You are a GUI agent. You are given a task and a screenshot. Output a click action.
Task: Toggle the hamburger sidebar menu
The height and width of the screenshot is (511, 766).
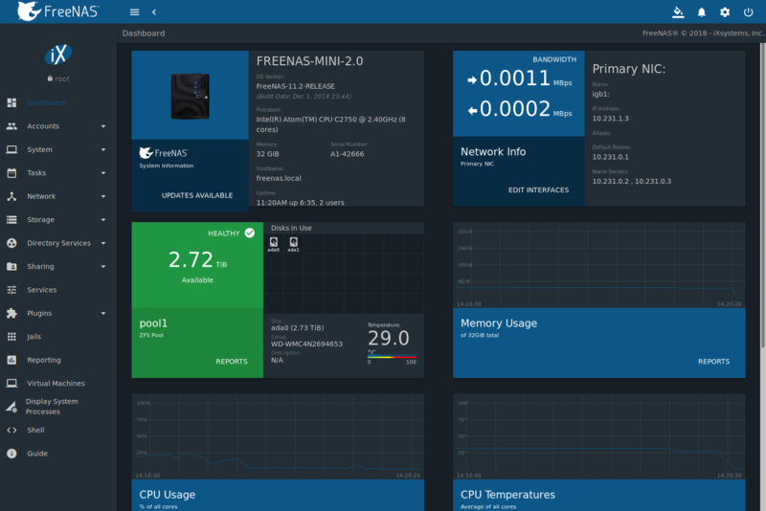pos(134,12)
